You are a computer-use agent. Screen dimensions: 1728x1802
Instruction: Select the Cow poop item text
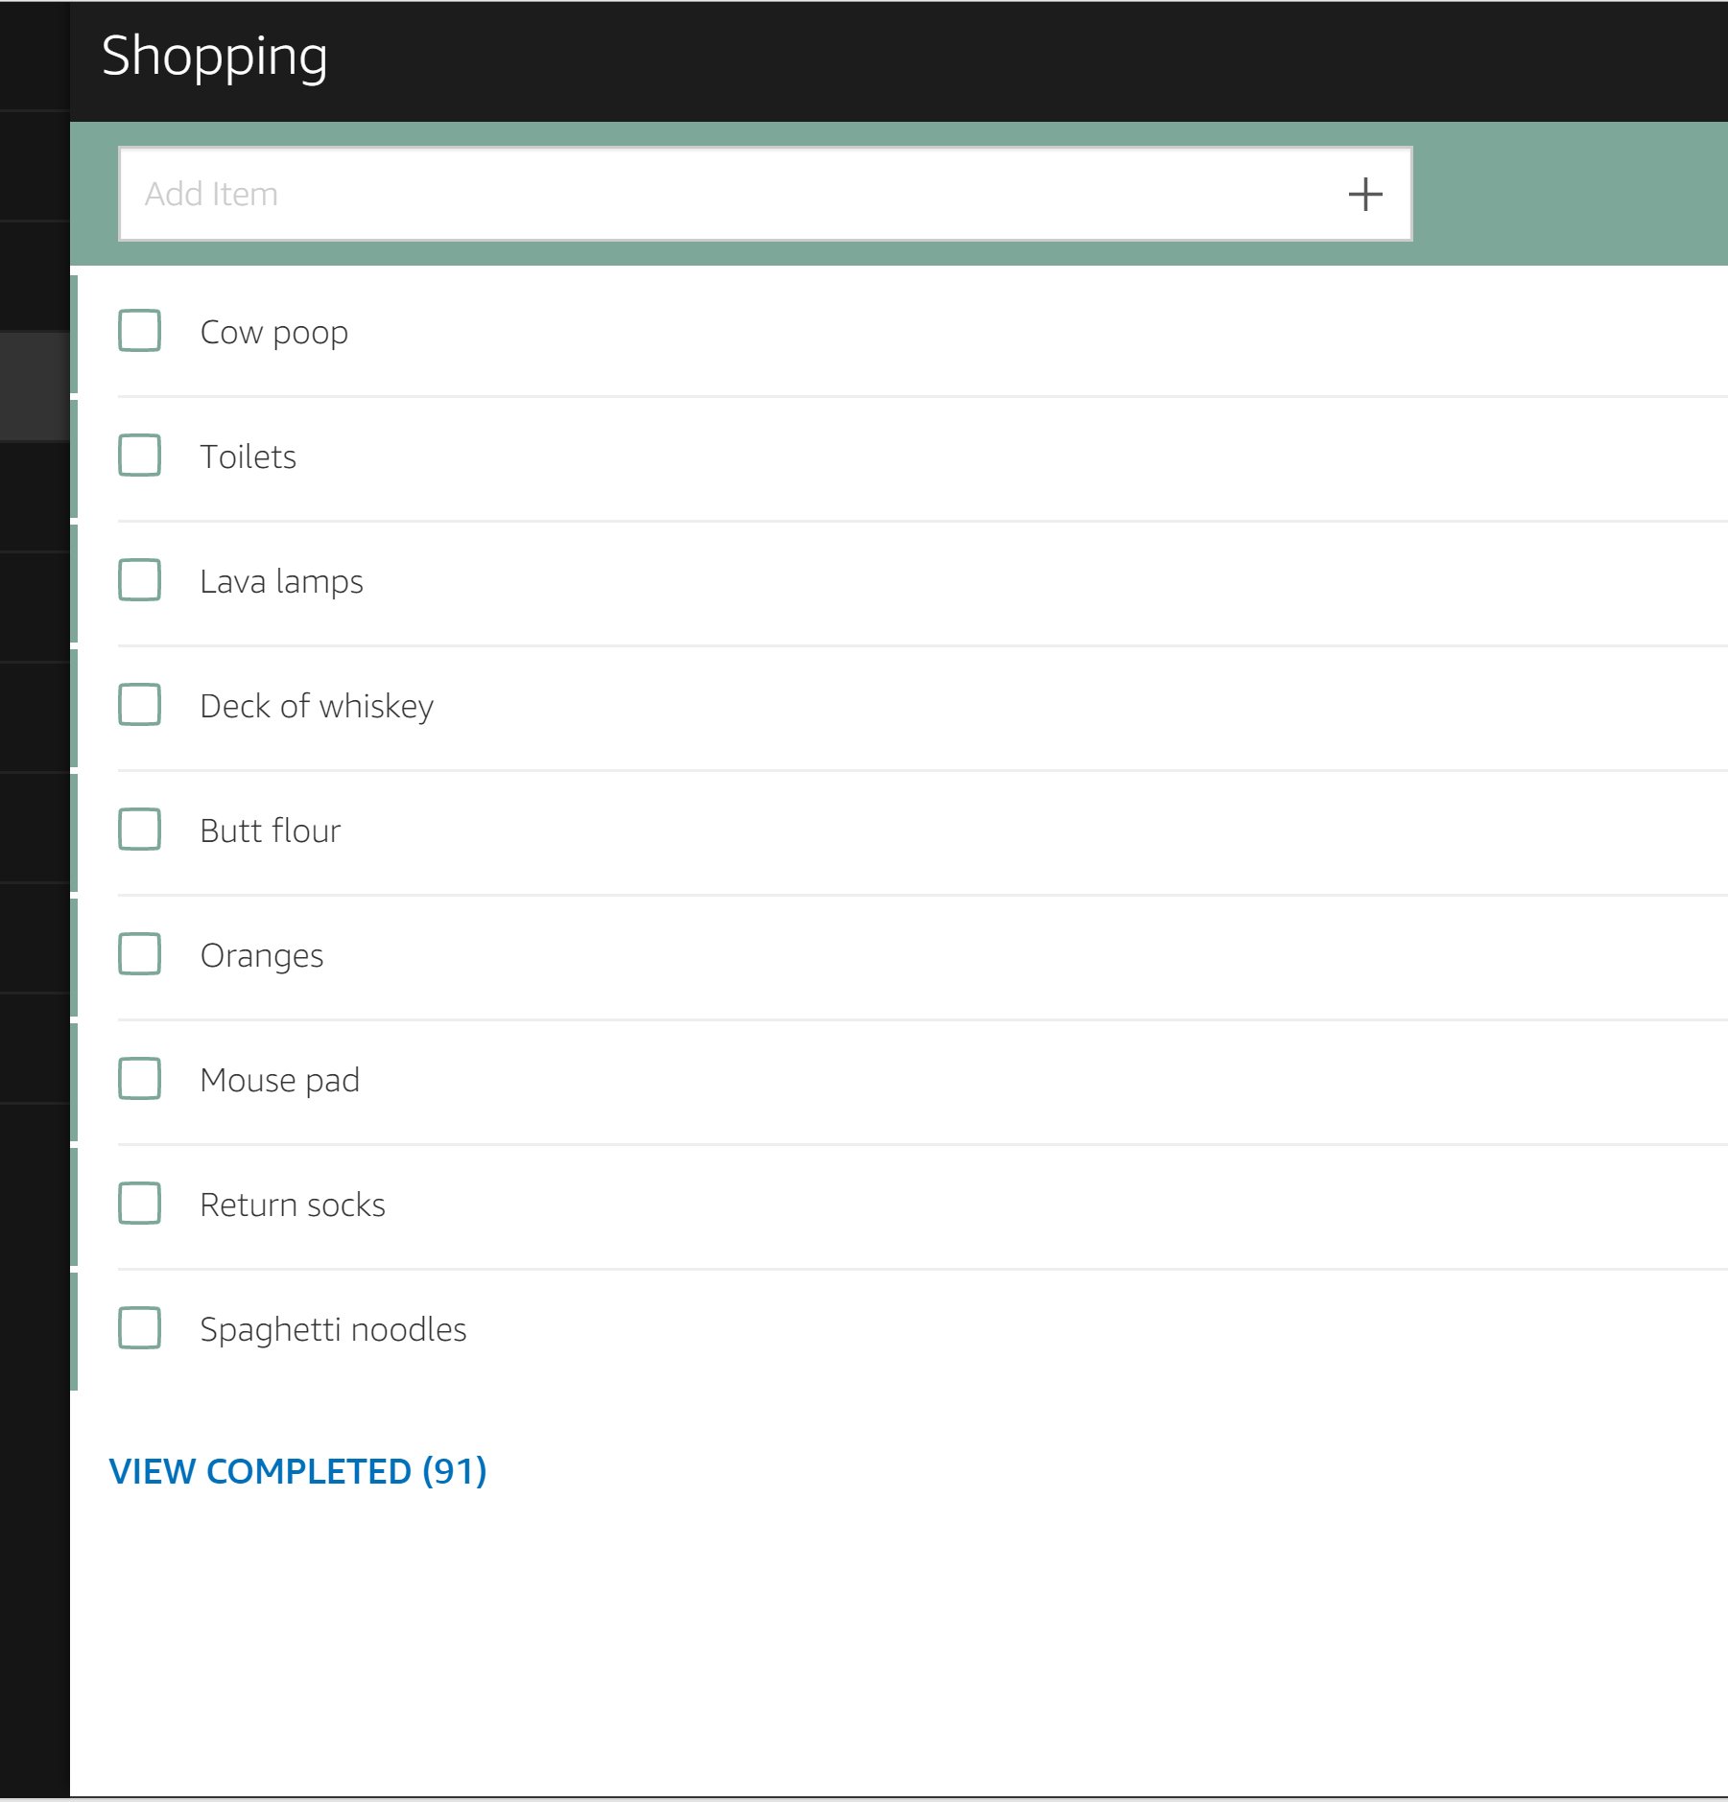pyautogui.click(x=273, y=332)
